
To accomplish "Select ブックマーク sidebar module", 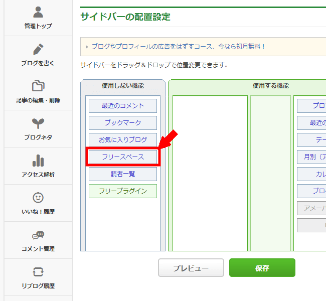I will [x=123, y=123].
